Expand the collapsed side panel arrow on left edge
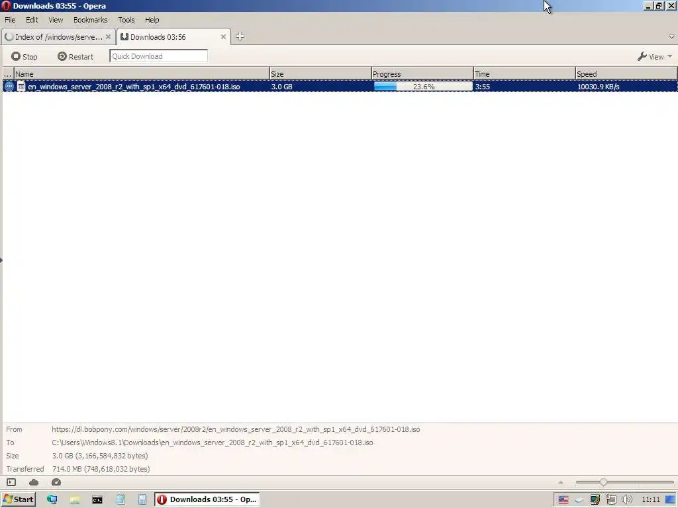The height and width of the screenshot is (508, 678). [x=1, y=260]
